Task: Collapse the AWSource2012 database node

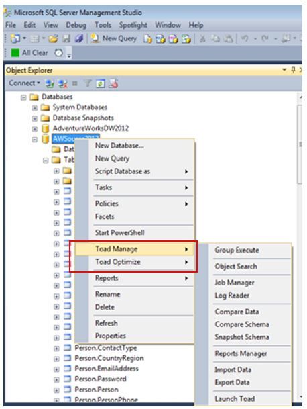Action: click(34, 140)
